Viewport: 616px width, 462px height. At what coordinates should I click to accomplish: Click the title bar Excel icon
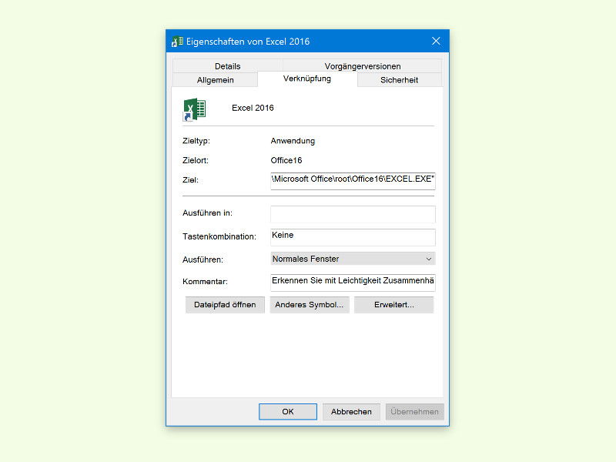177,42
